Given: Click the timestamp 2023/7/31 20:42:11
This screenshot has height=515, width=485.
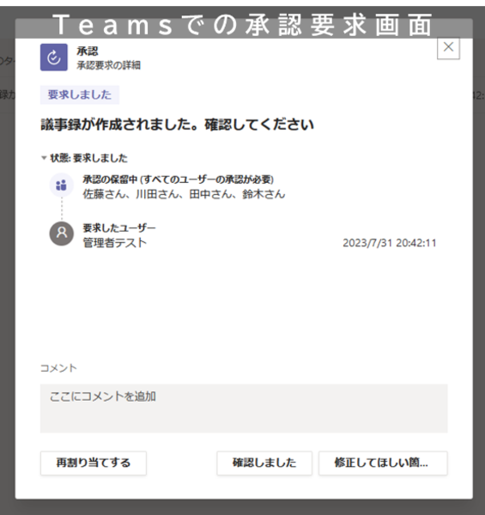Looking at the screenshot, I should tap(390, 243).
